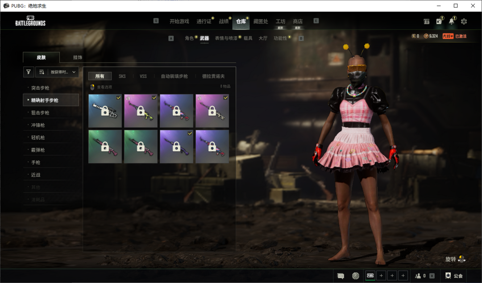Open the 商店 main tab
The height and width of the screenshot is (283, 482).
point(298,21)
